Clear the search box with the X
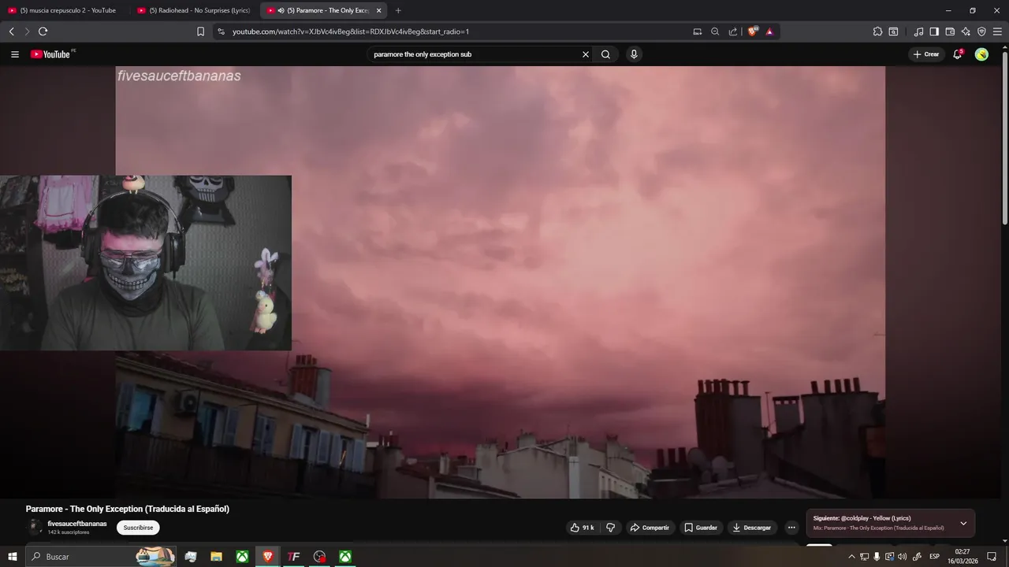This screenshot has width=1009, height=567. [586, 54]
